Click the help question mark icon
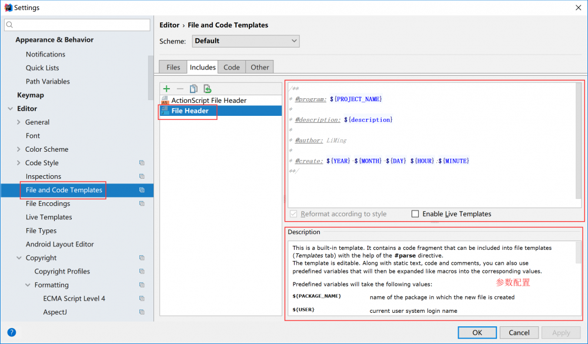This screenshot has width=588, height=344. coord(12,332)
